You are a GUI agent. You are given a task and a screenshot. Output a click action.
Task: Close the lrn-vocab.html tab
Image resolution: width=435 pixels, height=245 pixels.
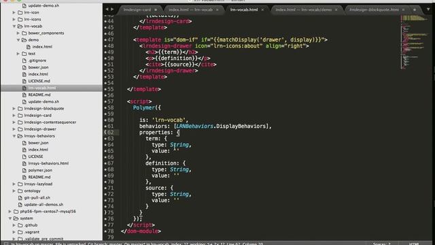point(262,10)
